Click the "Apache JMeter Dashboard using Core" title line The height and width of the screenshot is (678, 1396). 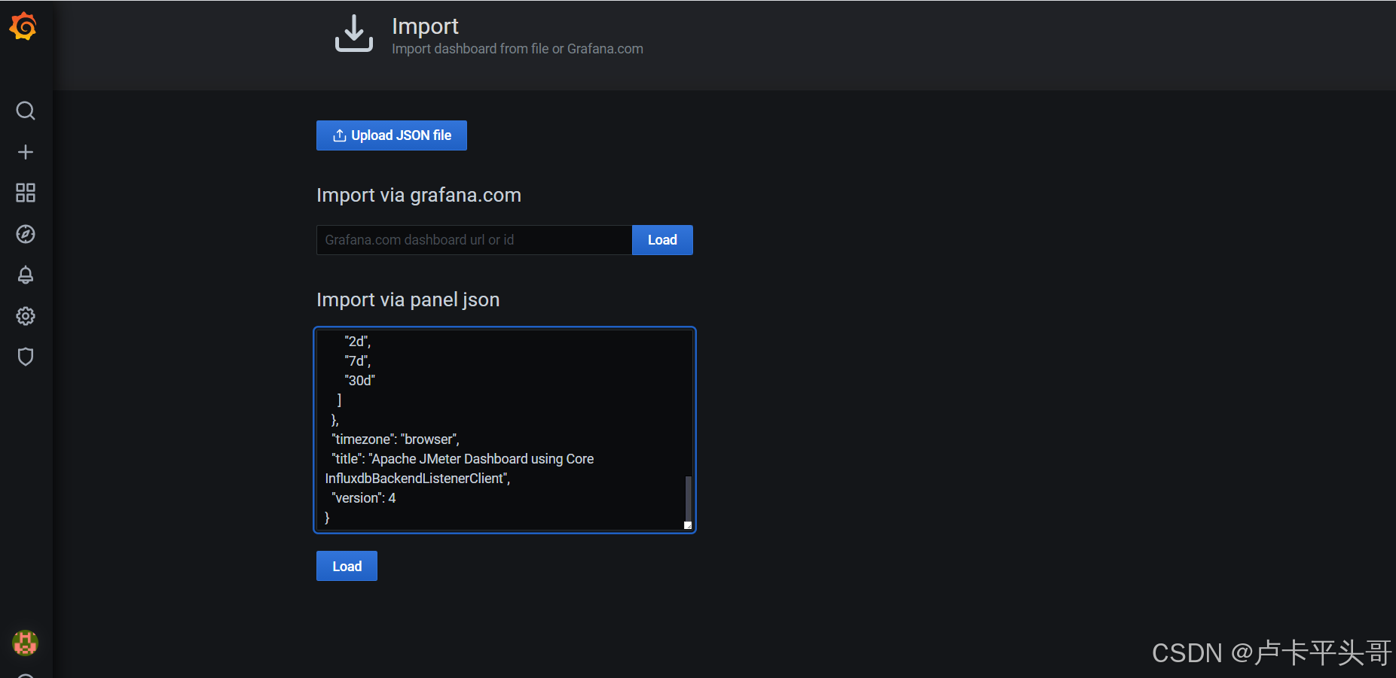coord(463,459)
